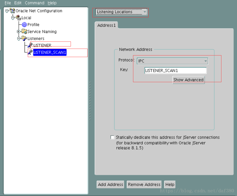237x196 pixels.
Task: Click the Profile globe icon
Action: click(24, 25)
